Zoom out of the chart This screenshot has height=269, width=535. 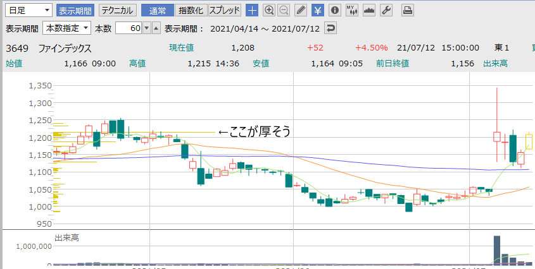(283, 10)
